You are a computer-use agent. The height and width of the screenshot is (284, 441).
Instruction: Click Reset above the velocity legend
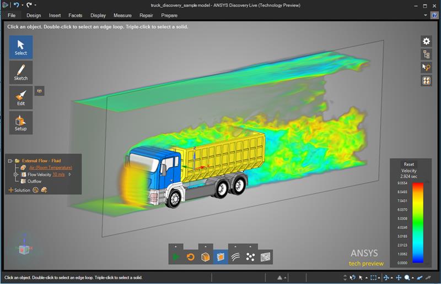[x=409, y=165]
